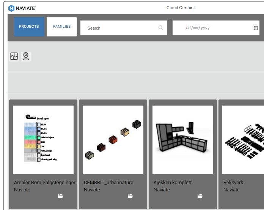Click the CEMBRIT_urbannature project title
This screenshot has width=264, height=210.
(108, 183)
